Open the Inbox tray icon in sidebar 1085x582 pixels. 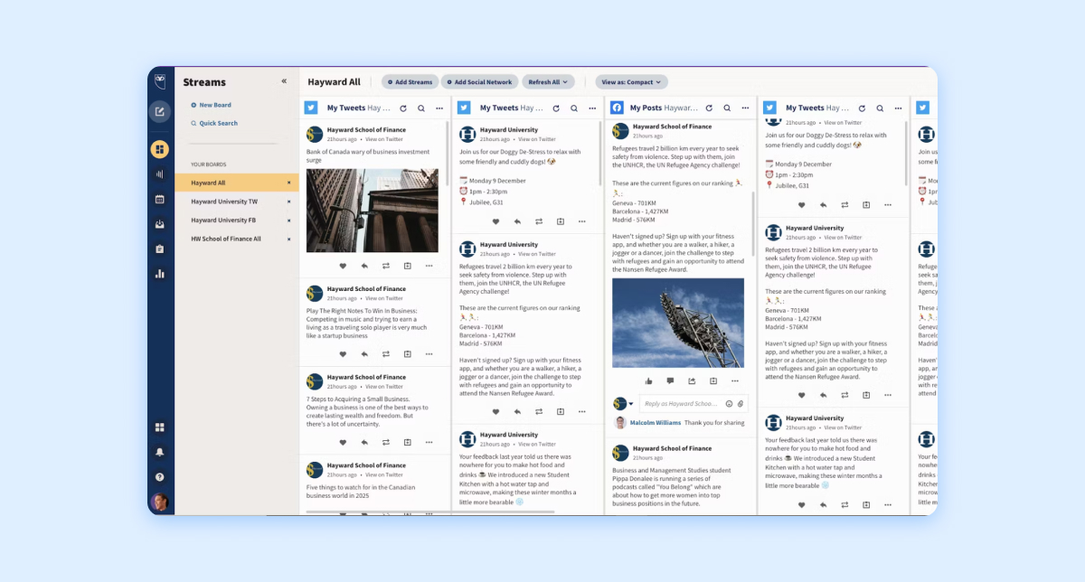(160, 224)
